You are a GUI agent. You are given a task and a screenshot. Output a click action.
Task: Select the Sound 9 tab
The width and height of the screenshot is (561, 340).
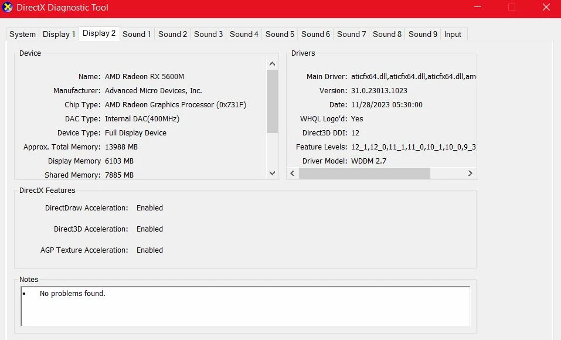(x=423, y=35)
